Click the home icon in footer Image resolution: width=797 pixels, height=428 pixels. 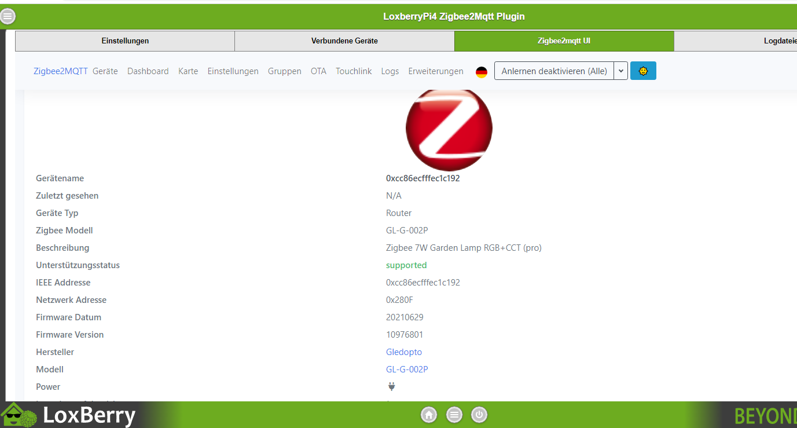(x=429, y=415)
